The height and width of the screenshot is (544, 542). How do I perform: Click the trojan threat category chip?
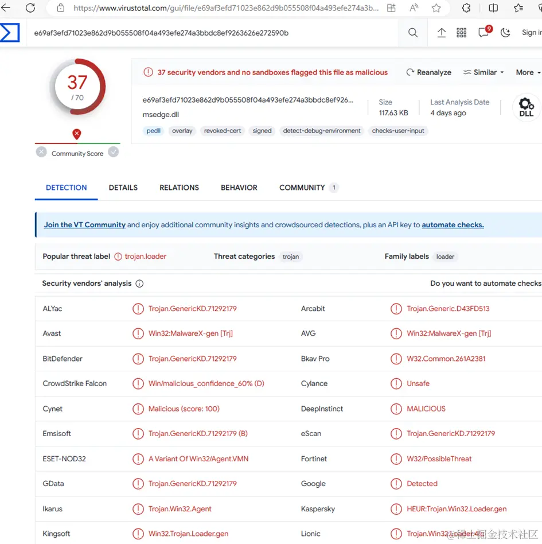[x=291, y=257]
